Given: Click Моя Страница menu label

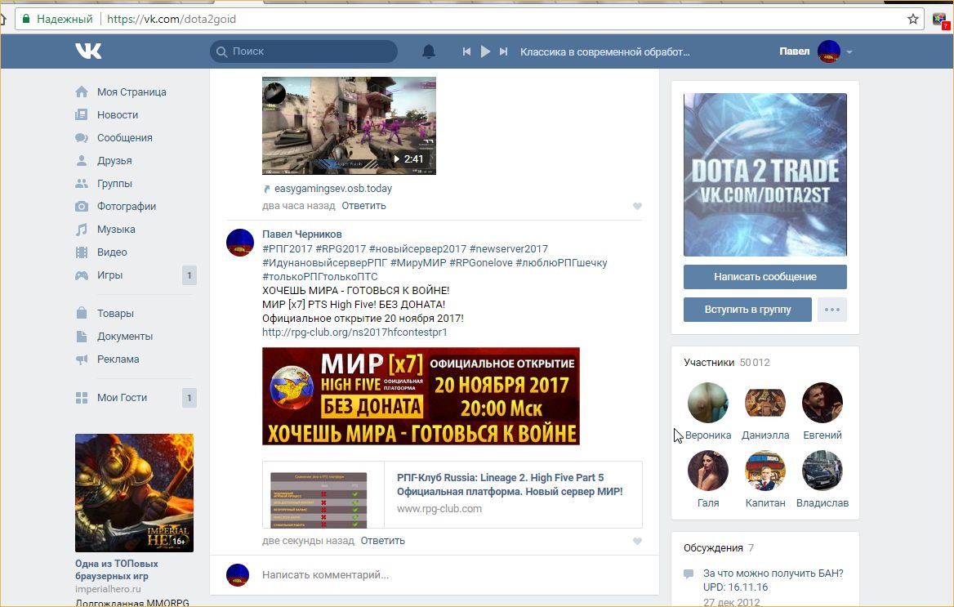Looking at the screenshot, I should [x=132, y=92].
